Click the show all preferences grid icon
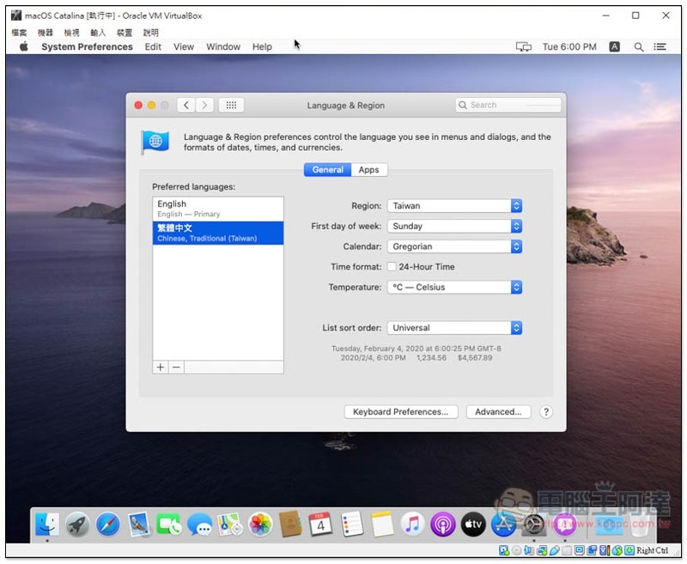The width and height of the screenshot is (687, 564). [231, 105]
